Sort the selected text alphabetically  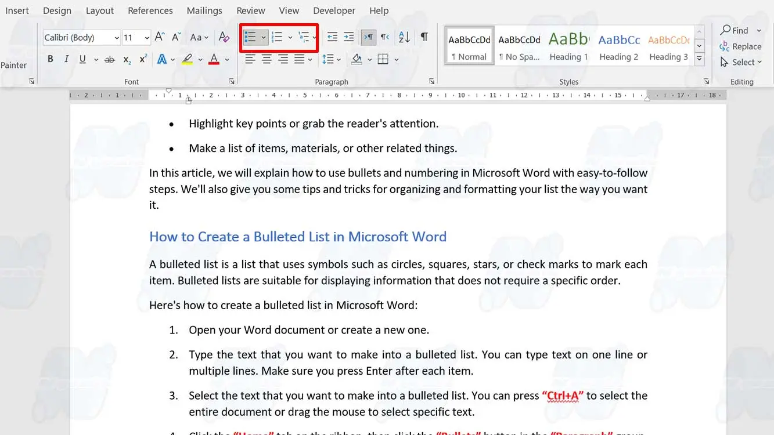404,38
